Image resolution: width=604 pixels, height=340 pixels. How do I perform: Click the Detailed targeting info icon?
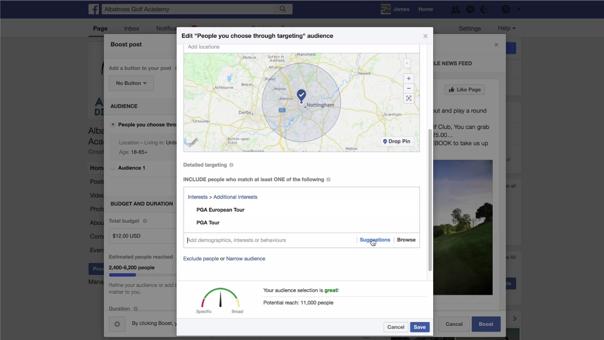point(231,165)
